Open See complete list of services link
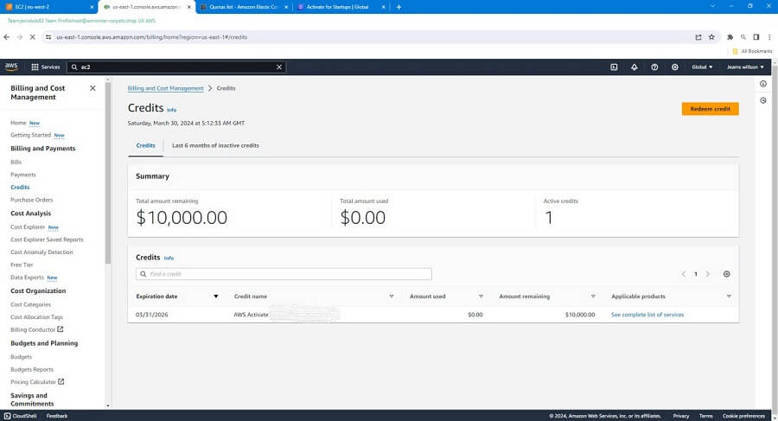Image resolution: width=778 pixels, height=421 pixels. [647, 315]
